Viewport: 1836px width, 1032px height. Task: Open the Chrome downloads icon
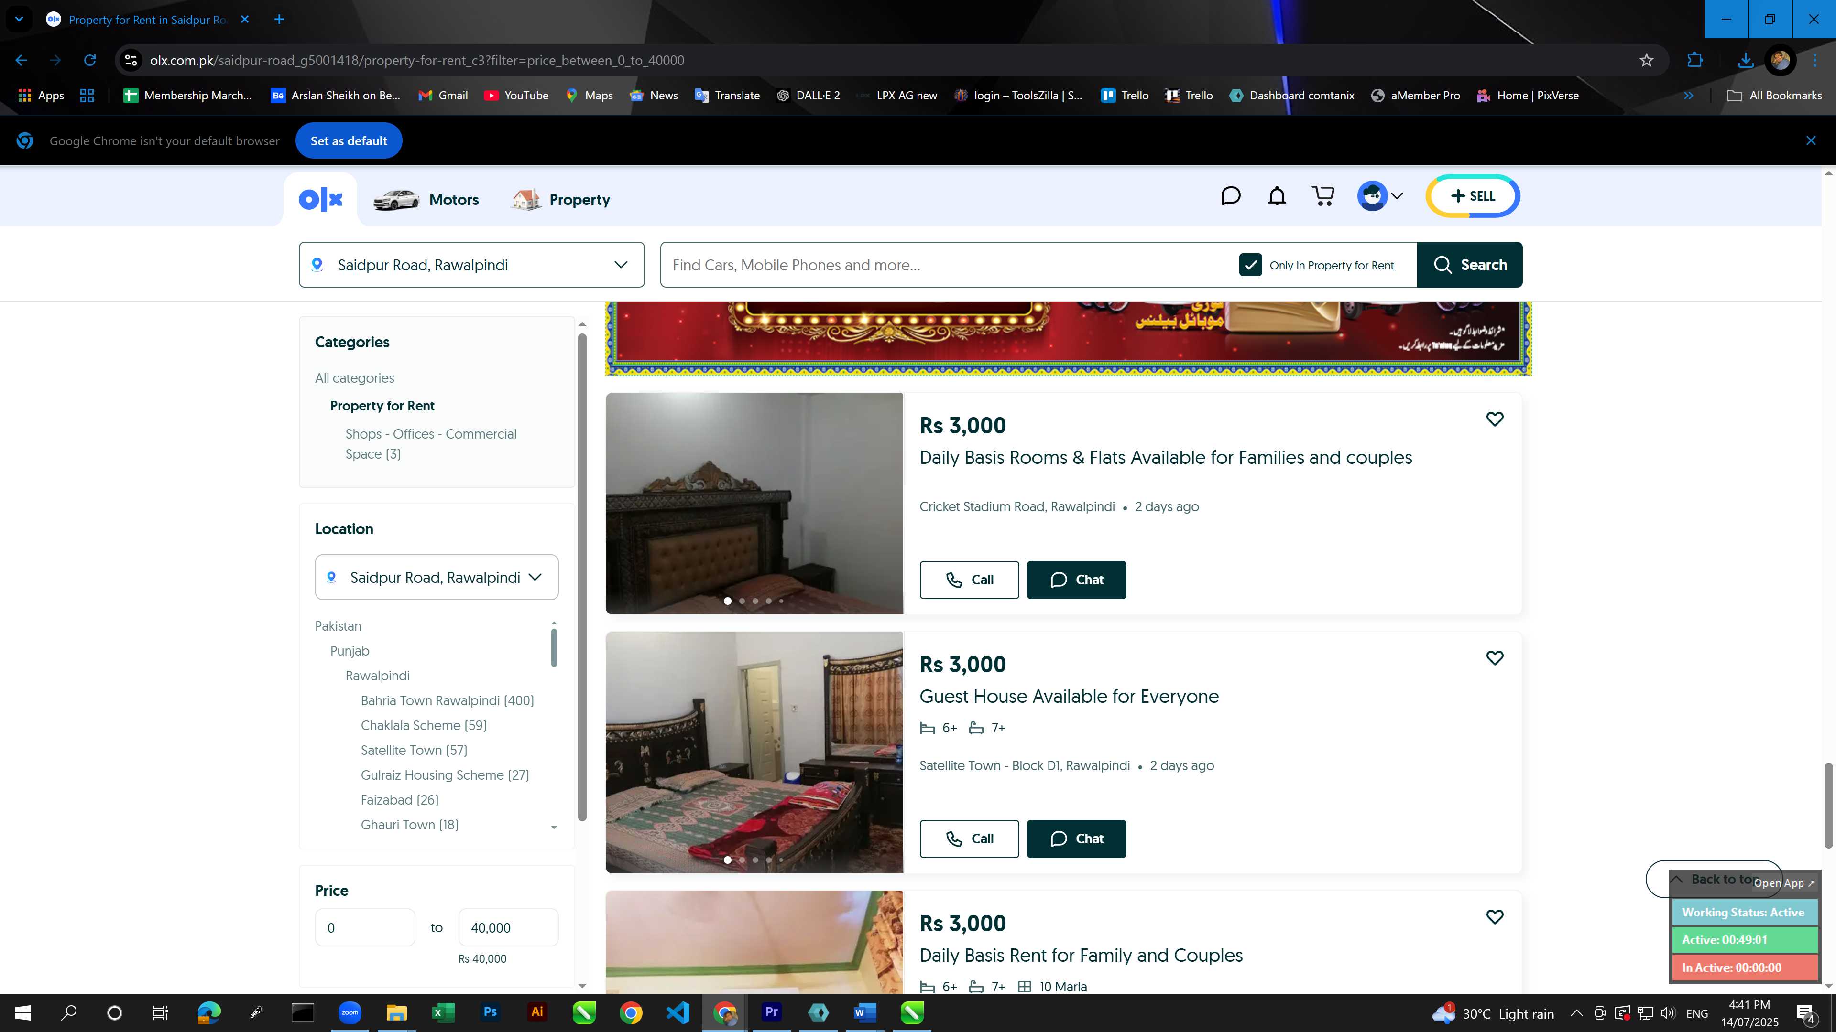[1745, 61]
